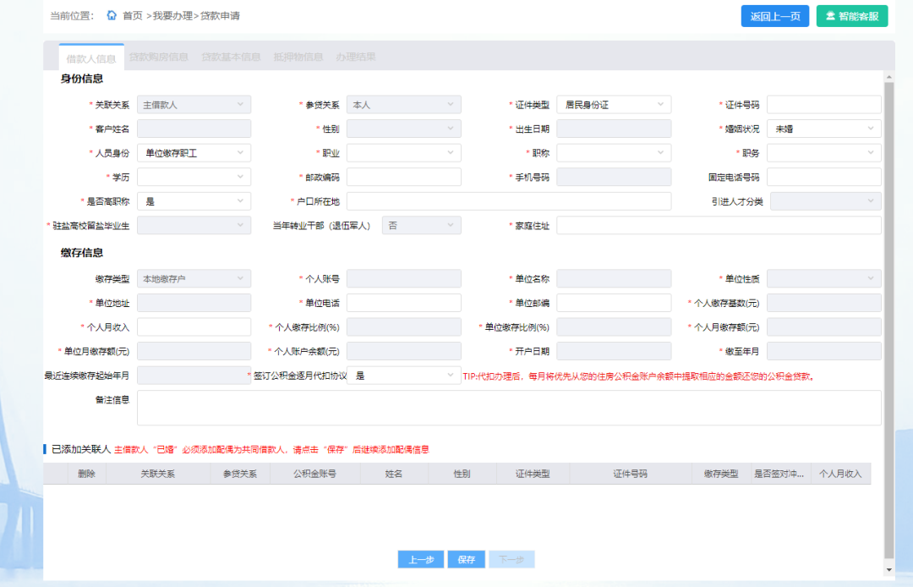Image resolution: width=913 pixels, height=587 pixels.
Task: Click the 返回上一页 button
Action: (x=774, y=16)
